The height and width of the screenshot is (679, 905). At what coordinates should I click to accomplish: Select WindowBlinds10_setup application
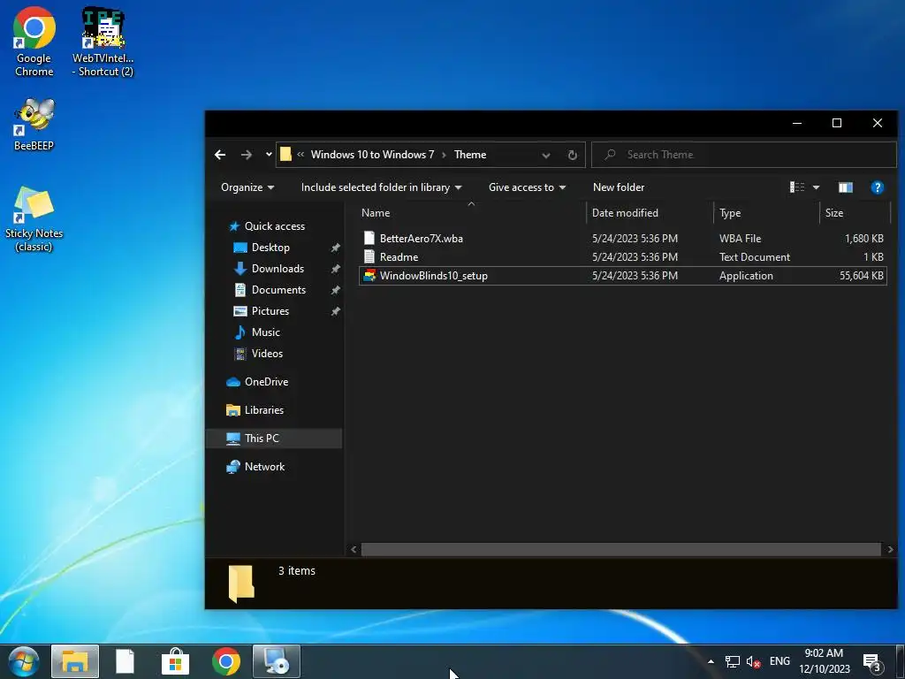622,276
